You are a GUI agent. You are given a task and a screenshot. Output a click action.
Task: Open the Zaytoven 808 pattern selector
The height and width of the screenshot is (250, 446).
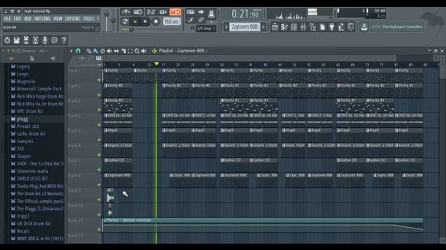pos(245,27)
